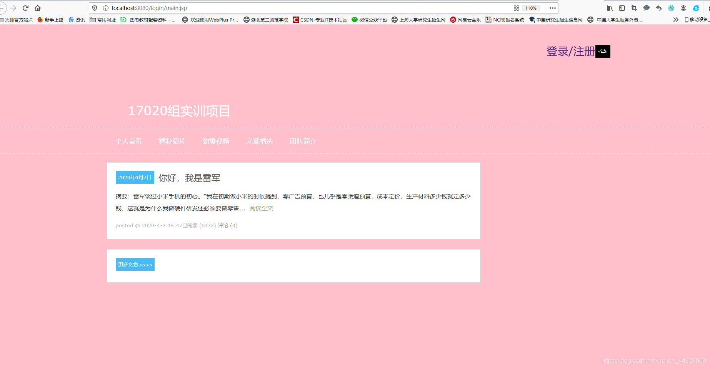Open the 资讯 bookmark
The image size is (710, 368).
pos(77,20)
